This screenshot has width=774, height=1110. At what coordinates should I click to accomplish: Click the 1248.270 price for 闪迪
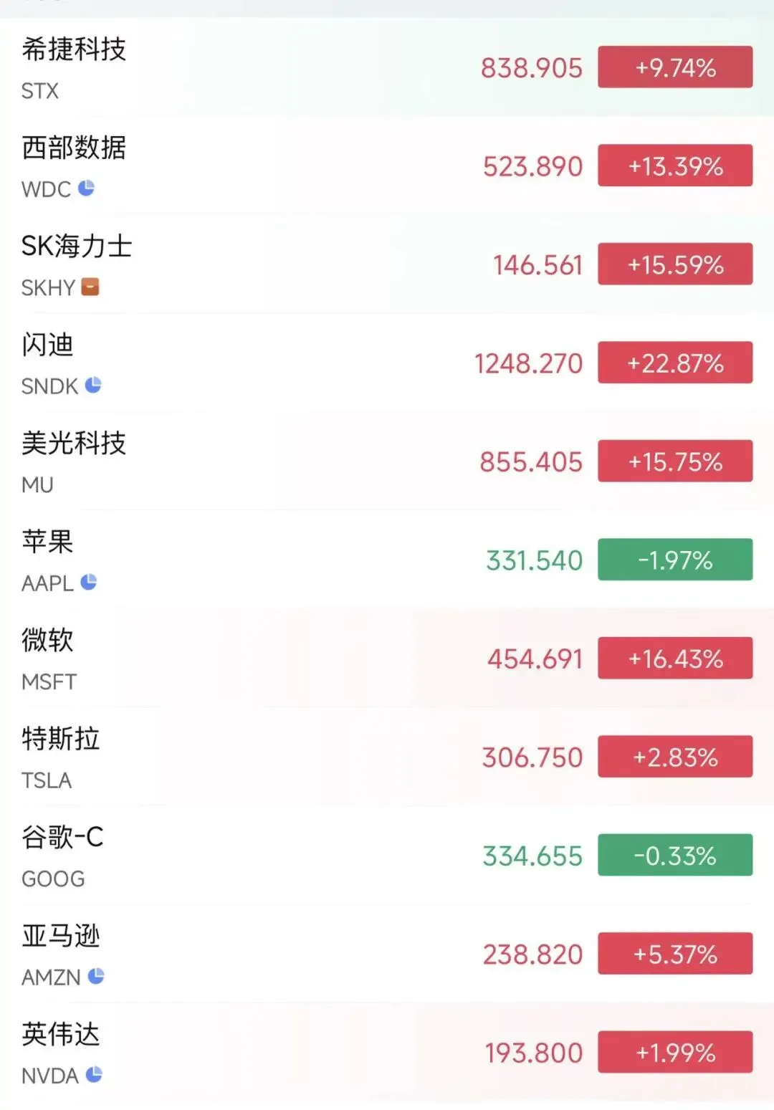(528, 363)
